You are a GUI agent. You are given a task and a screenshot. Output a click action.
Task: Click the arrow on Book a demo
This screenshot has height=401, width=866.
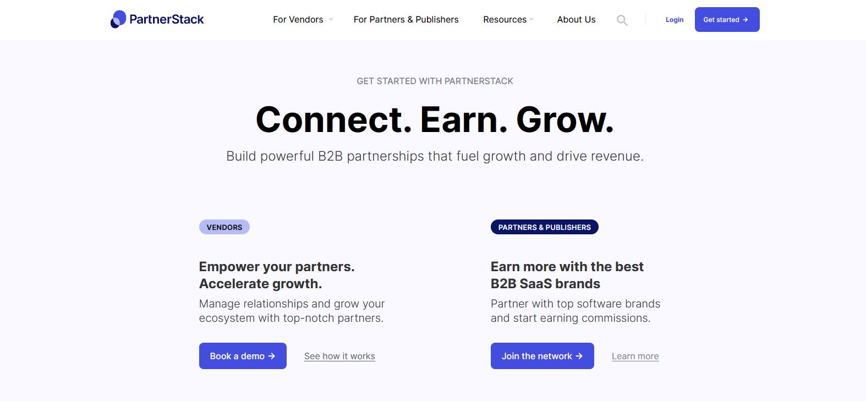click(272, 356)
